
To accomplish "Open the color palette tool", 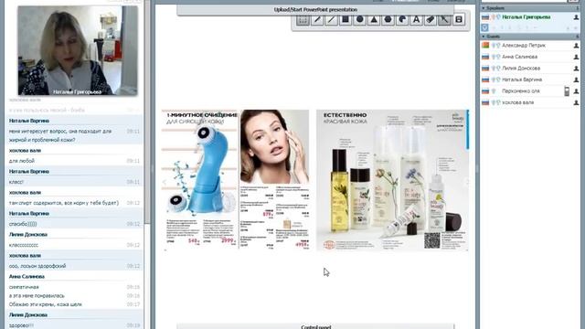I will pyautogui.click(x=402, y=19).
